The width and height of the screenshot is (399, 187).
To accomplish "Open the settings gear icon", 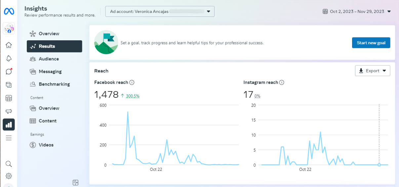I will 9,176.
